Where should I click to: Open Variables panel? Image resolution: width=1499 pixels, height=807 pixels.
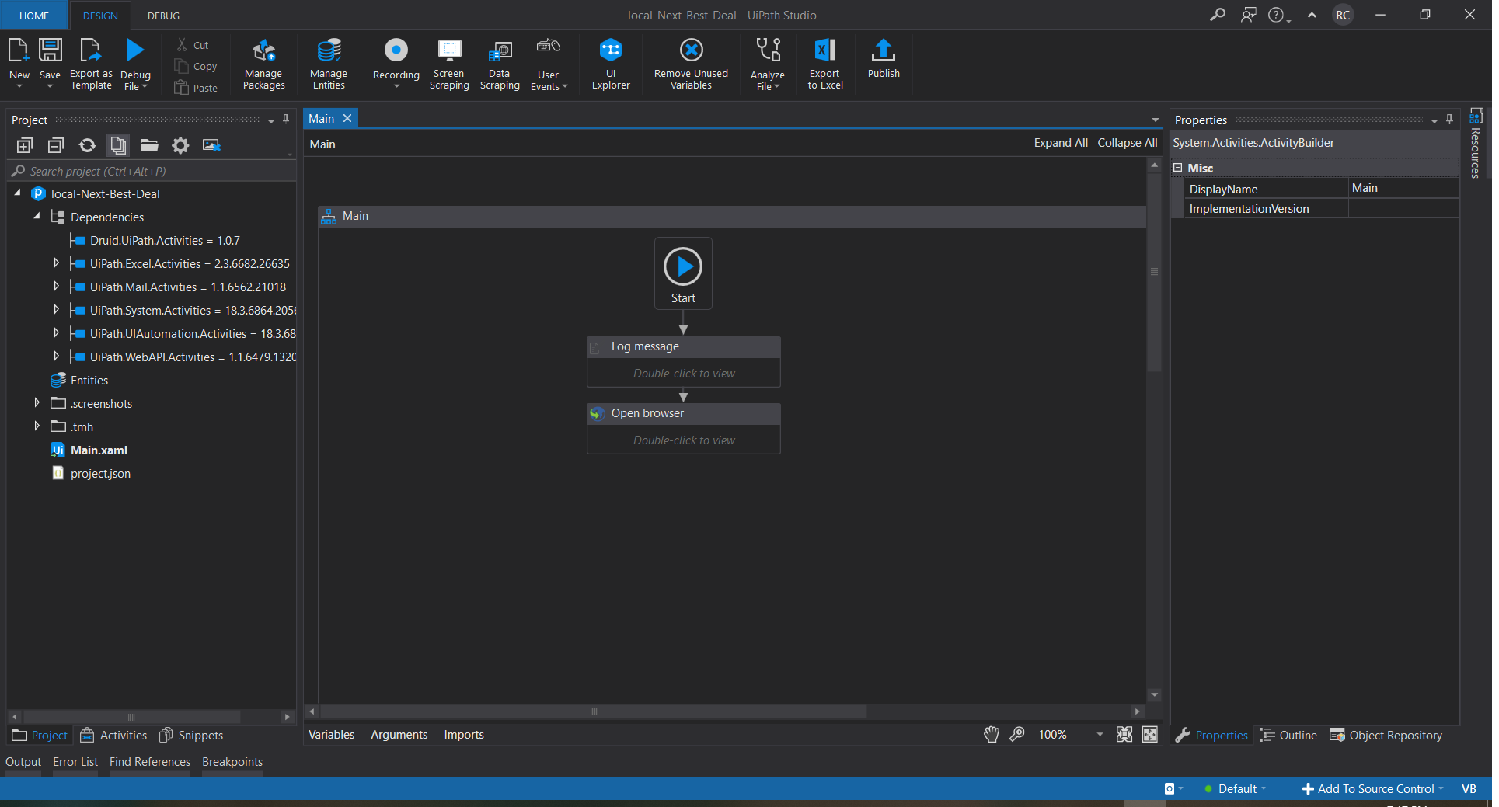(332, 735)
